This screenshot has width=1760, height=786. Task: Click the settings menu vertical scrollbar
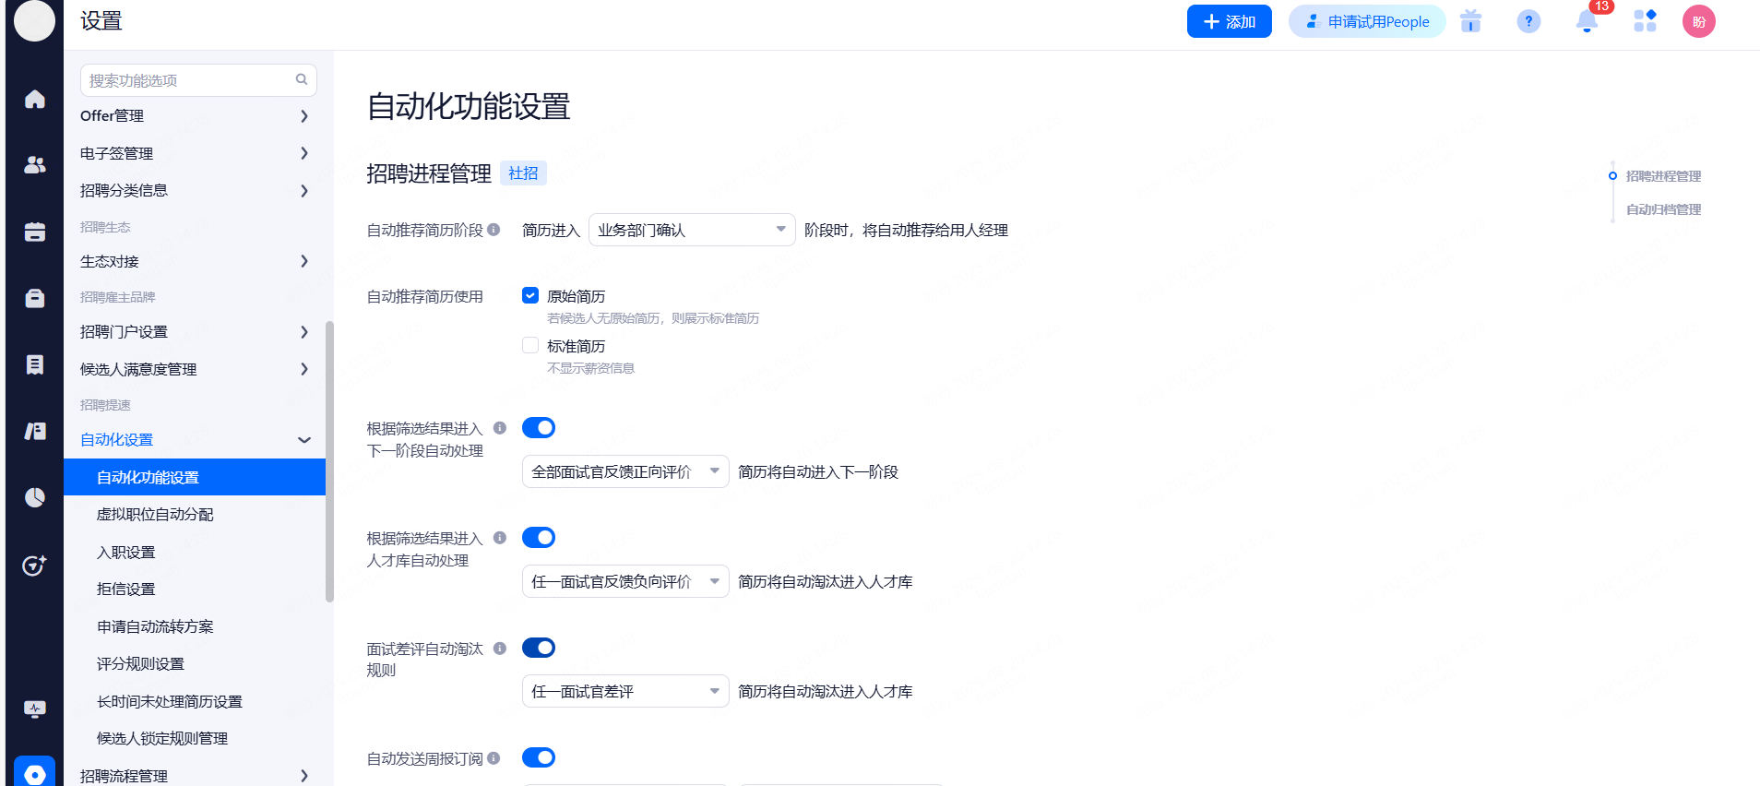(329, 461)
